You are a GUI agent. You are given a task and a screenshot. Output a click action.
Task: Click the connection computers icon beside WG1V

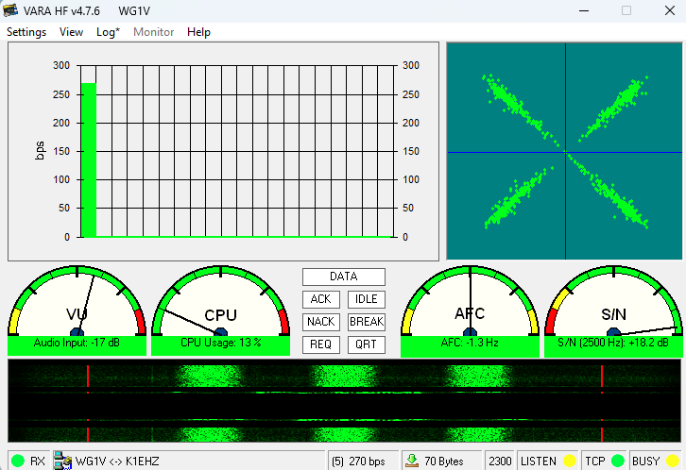[x=63, y=462]
